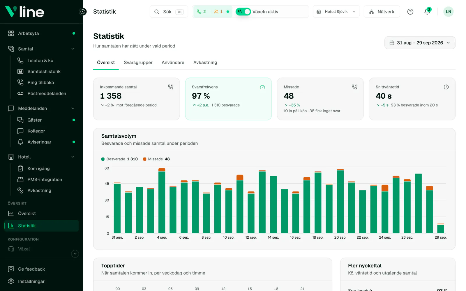
Task: Open the Hotell Sjövik selector
Action: (x=336, y=12)
